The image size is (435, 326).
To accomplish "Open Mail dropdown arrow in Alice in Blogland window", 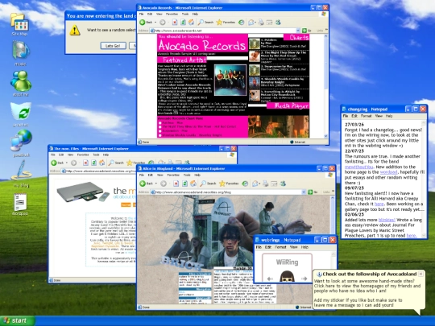I will (259, 184).
